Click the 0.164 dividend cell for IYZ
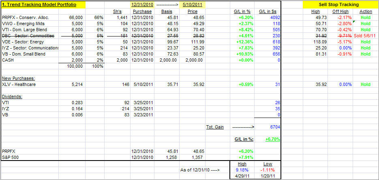Viewport: 379px width, 180px height. coord(72,109)
